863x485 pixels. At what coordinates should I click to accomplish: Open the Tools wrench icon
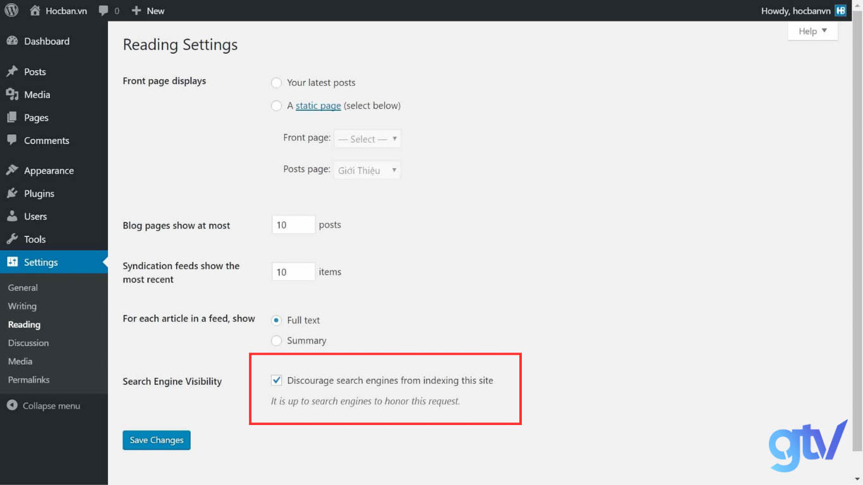point(11,239)
